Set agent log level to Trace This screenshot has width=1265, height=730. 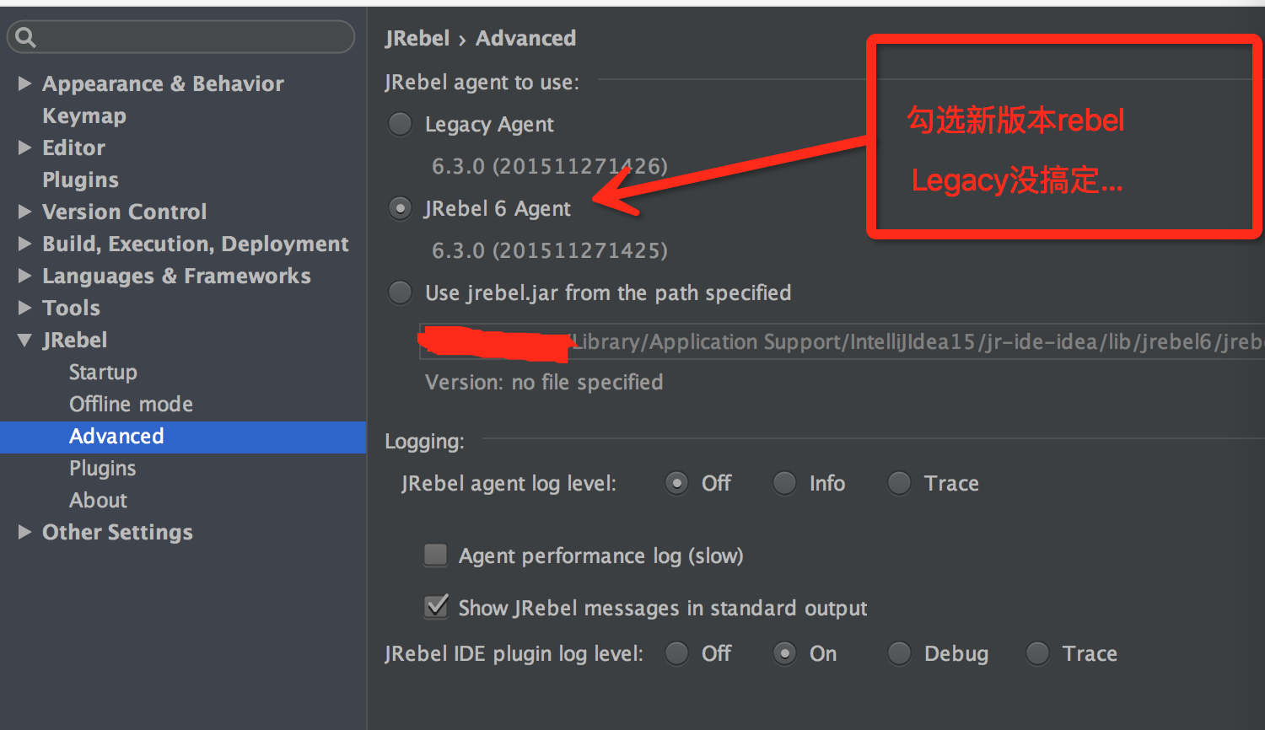899,483
